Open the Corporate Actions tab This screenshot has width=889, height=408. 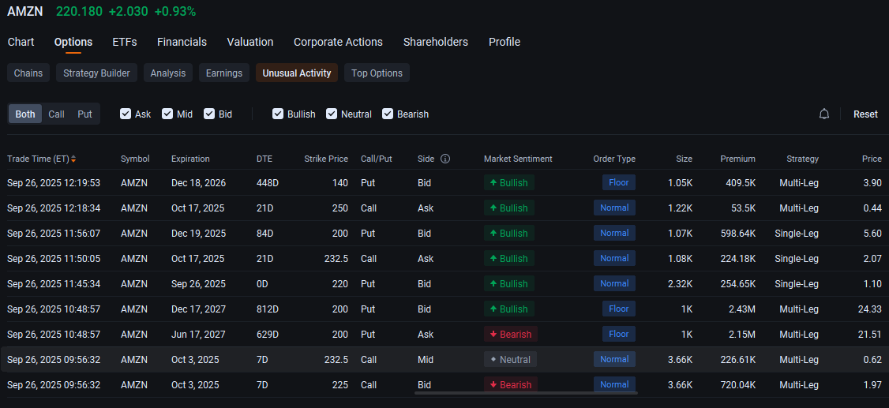[338, 42]
